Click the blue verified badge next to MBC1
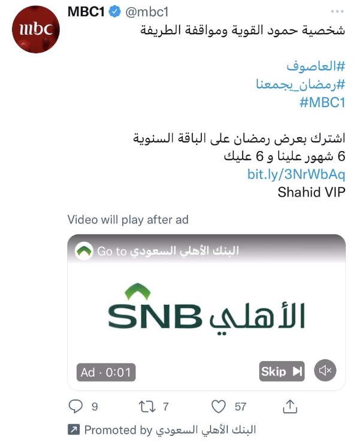 115,12
